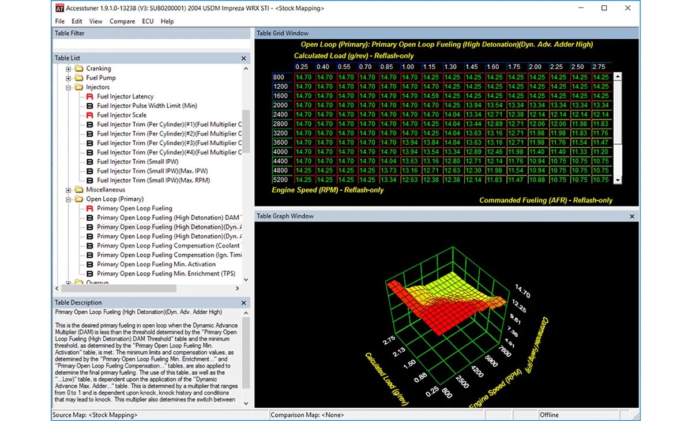Click the Table List vertical scrollbar thumb

pyautogui.click(x=246, y=131)
